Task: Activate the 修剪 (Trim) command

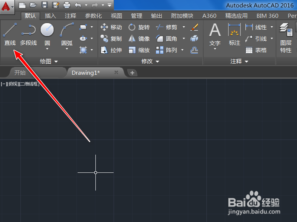Action: 166,27
